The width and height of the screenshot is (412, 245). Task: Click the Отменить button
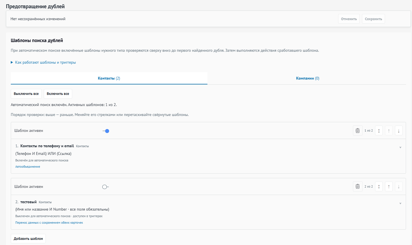(349, 19)
